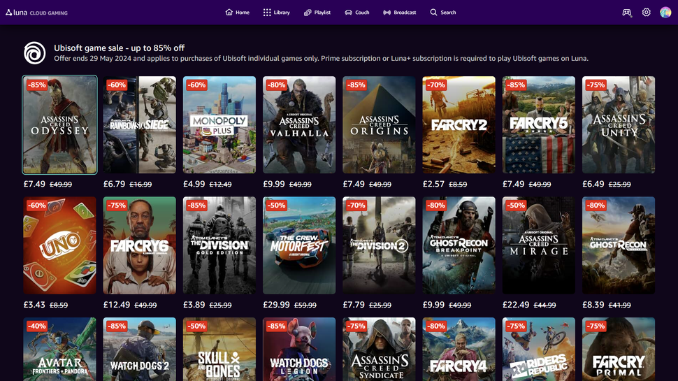Open the Ghost Recon Breakpoint cover

(459, 245)
